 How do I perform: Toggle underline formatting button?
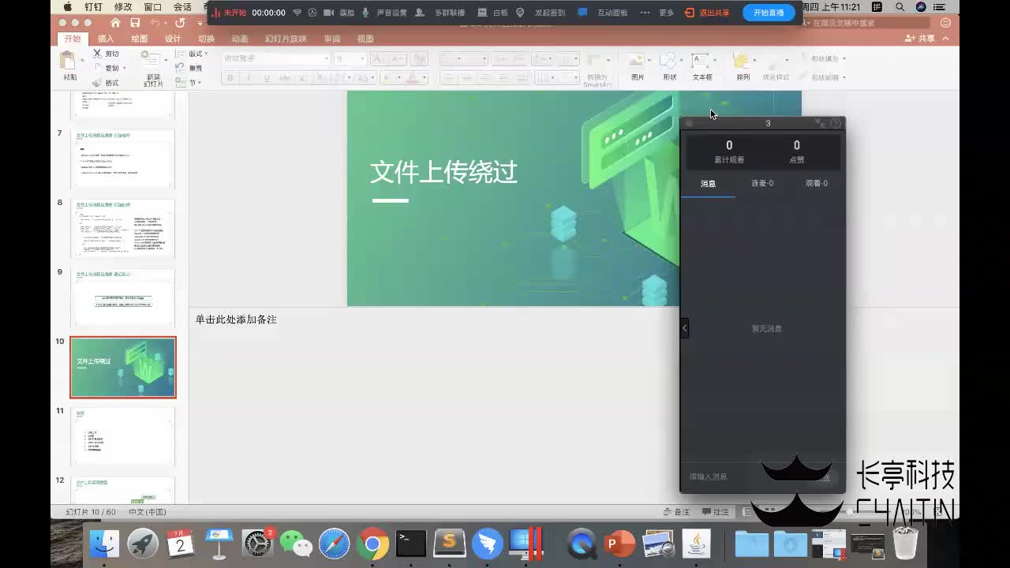coord(267,78)
